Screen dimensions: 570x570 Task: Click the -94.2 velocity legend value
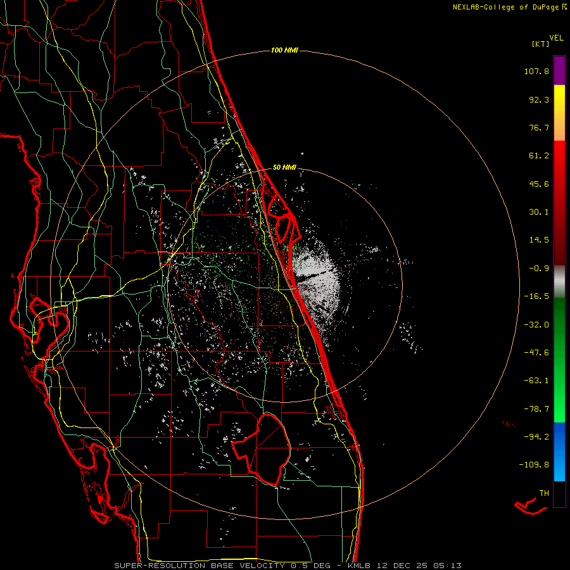[x=536, y=437]
